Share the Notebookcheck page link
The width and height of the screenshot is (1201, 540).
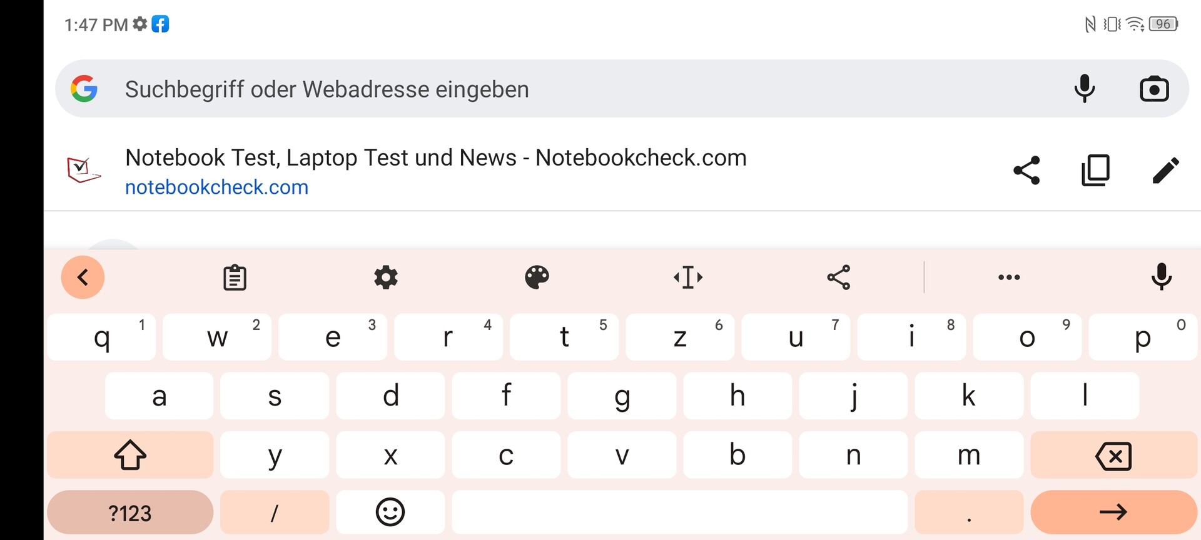(1026, 170)
